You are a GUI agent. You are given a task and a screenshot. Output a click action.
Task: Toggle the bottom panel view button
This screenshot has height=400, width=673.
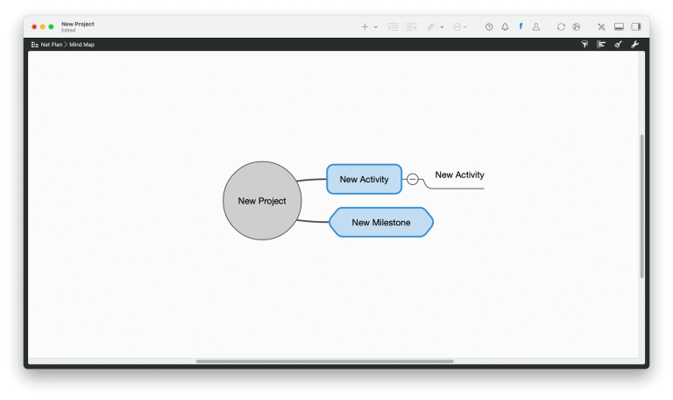pos(619,26)
